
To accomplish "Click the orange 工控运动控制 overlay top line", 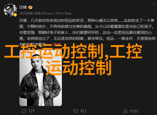I will pyautogui.click(x=73, y=51).
